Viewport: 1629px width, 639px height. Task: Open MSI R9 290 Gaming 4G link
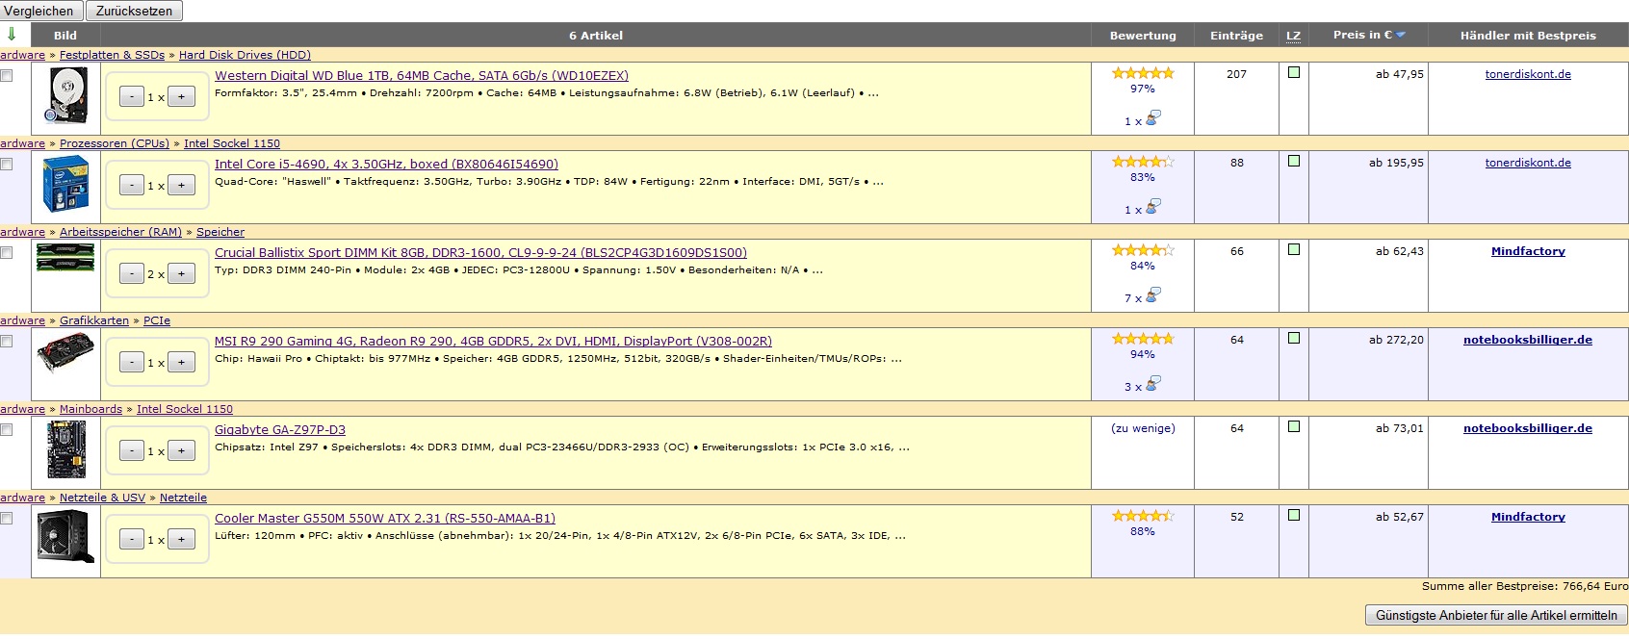click(x=493, y=341)
